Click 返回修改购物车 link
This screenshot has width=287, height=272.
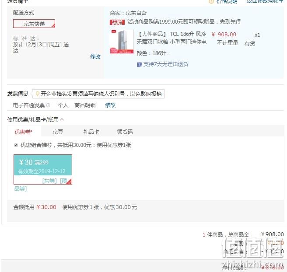265,1
